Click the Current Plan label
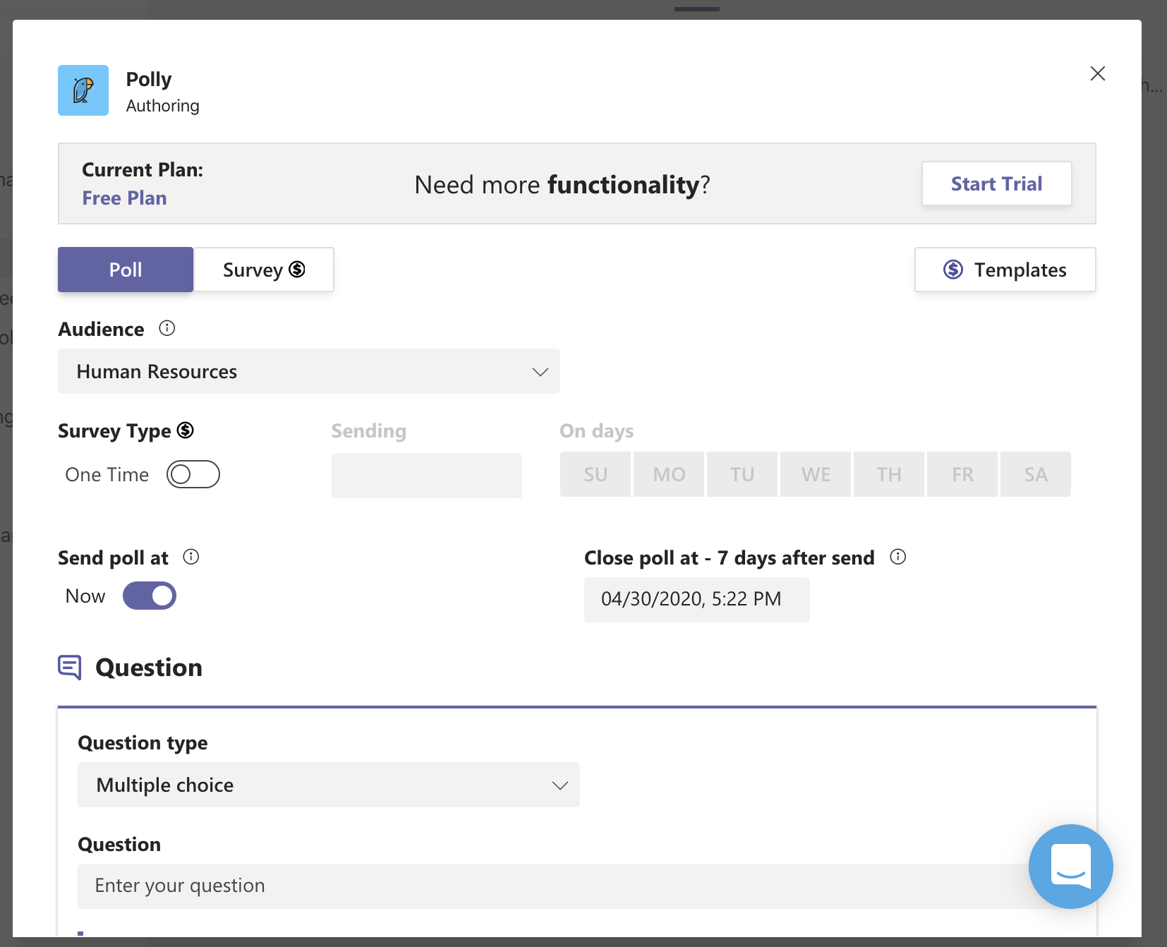1167x947 pixels. (143, 169)
